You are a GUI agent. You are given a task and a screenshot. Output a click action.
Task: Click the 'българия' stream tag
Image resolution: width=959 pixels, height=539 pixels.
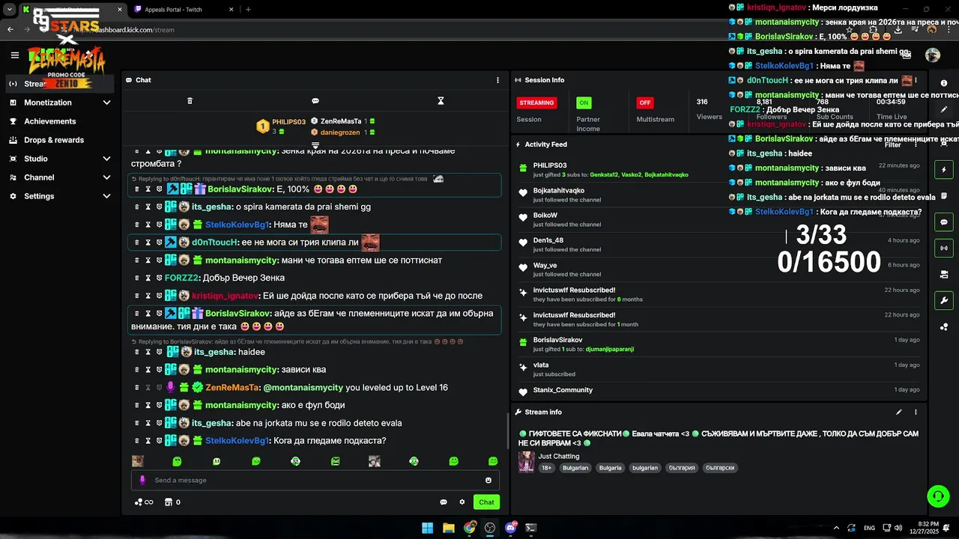click(x=682, y=468)
